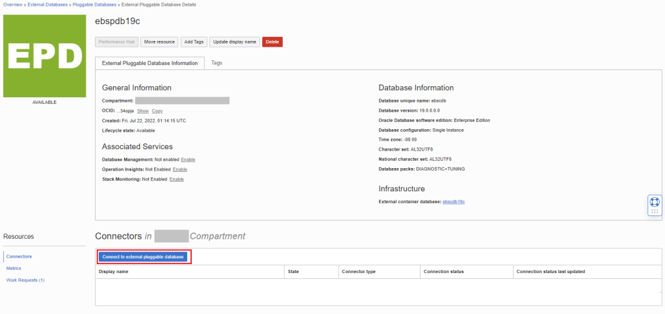Click the floating help lifebuoy icon
Viewport: 665px width, 314px height.
[x=655, y=202]
